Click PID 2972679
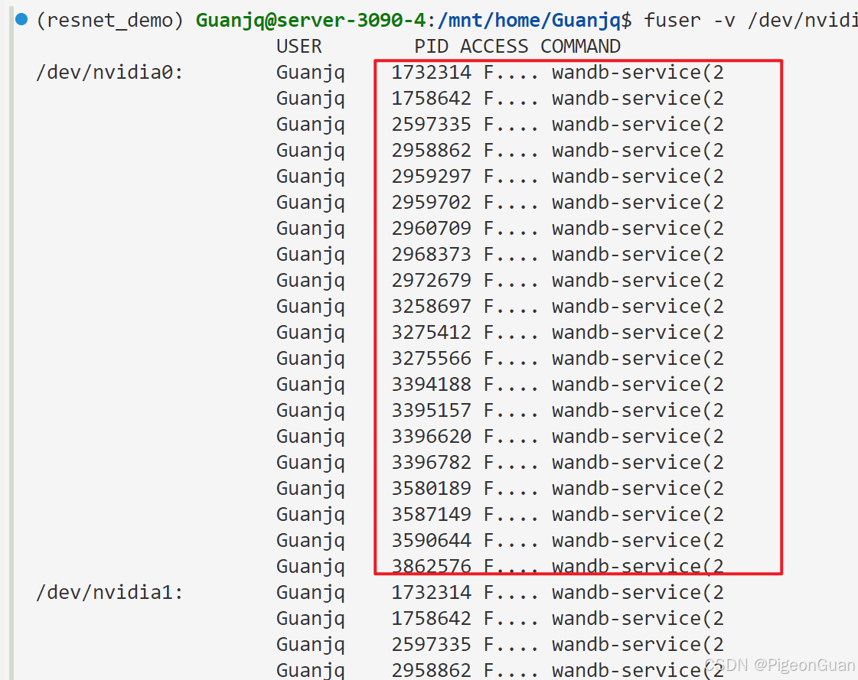Viewport: 858px width, 680px height. (431, 280)
